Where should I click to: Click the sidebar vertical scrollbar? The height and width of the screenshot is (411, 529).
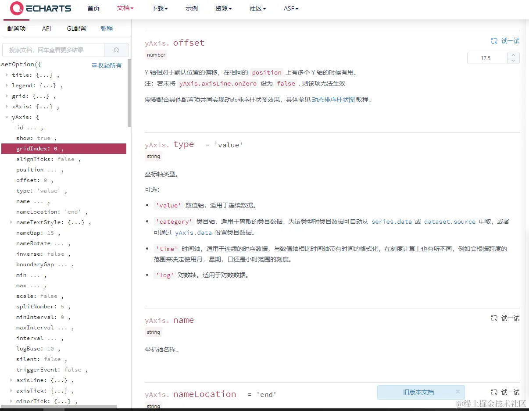pyautogui.click(x=129, y=92)
